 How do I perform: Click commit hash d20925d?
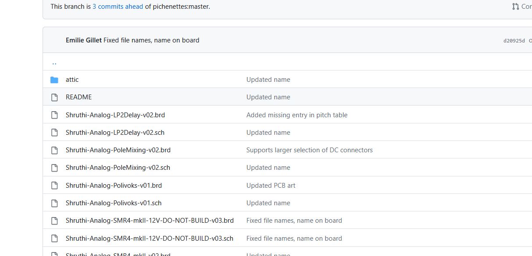(x=514, y=41)
